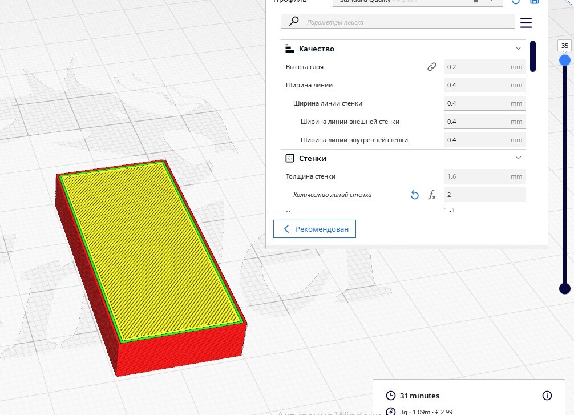The image size is (574, 415).
Task: Switch back to Recommended settings
Action: click(314, 229)
